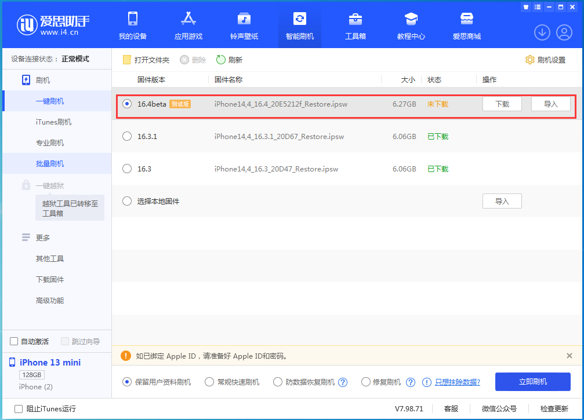584x420 pixels.
Task: Open download manager arrow icon
Action: pyautogui.click(x=542, y=32)
